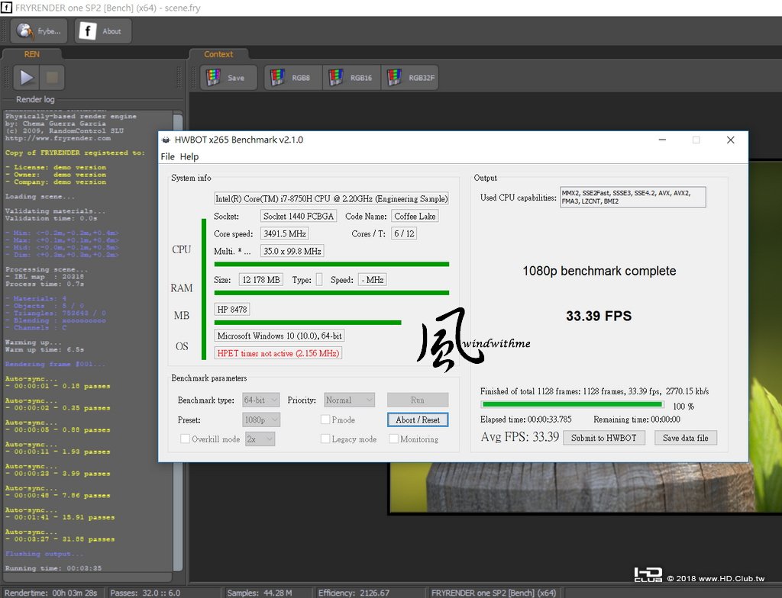This screenshot has height=598, width=782.
Task: Click the HP 8478 motherboard field
Action: [232, 310]
